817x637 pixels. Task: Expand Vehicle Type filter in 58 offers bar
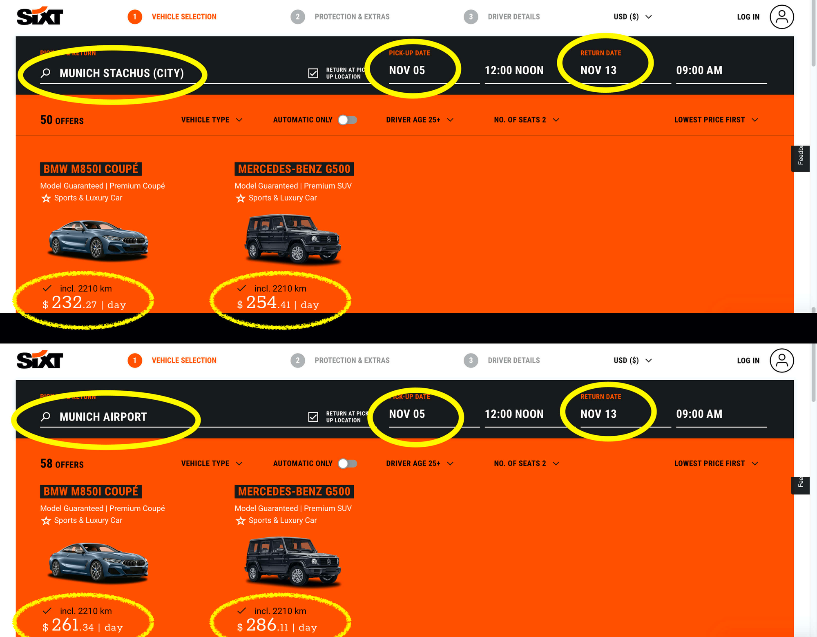pos(212,463)
